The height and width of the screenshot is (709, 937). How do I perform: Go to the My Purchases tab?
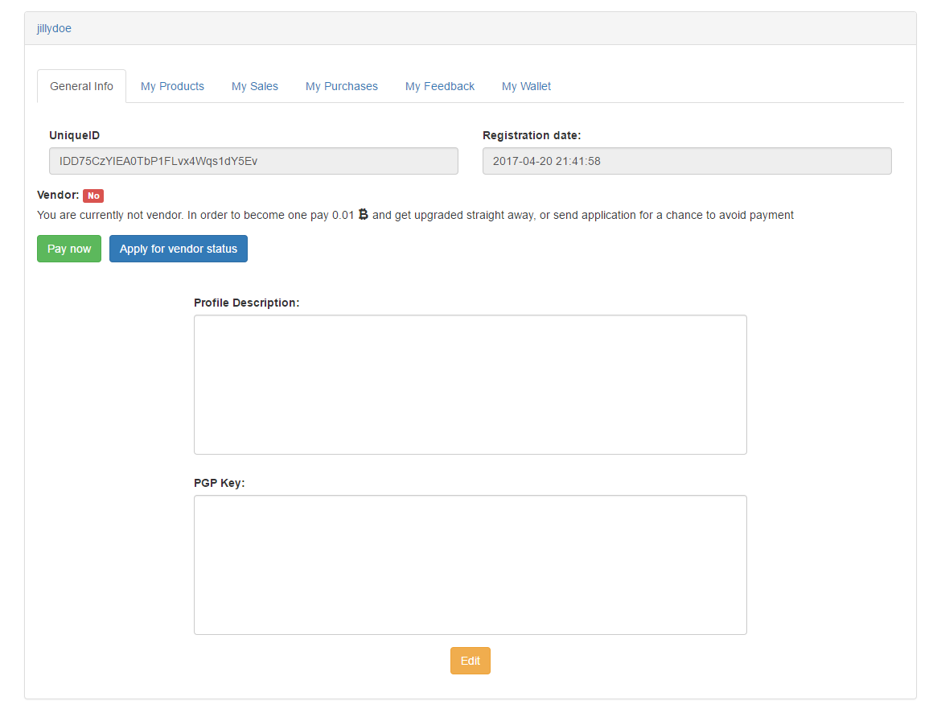click(x=341, y=86)
